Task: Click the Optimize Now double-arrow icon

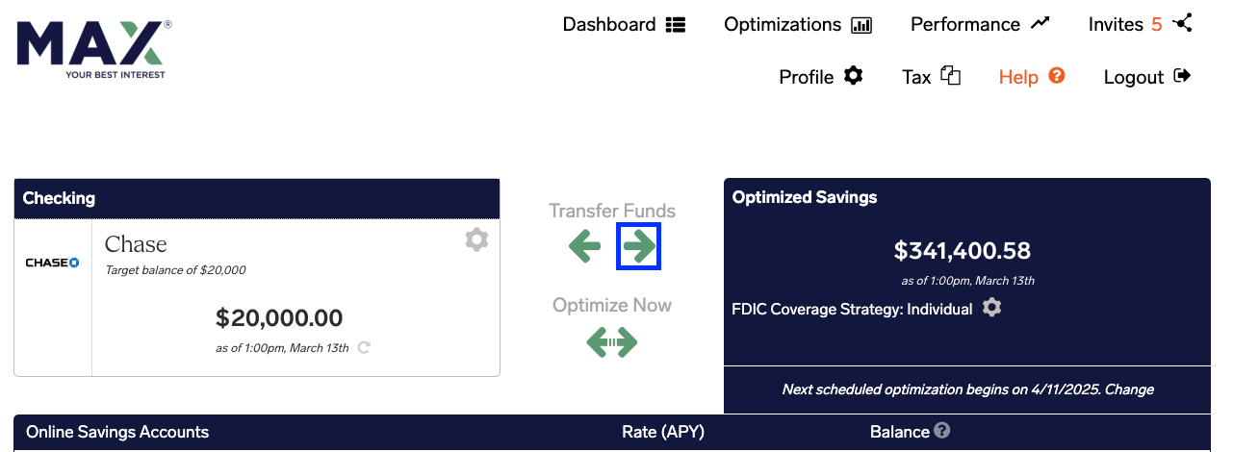Action: click(612, 341)
